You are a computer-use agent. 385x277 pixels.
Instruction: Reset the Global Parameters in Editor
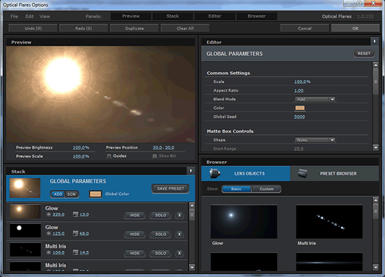tap(364, 53)
